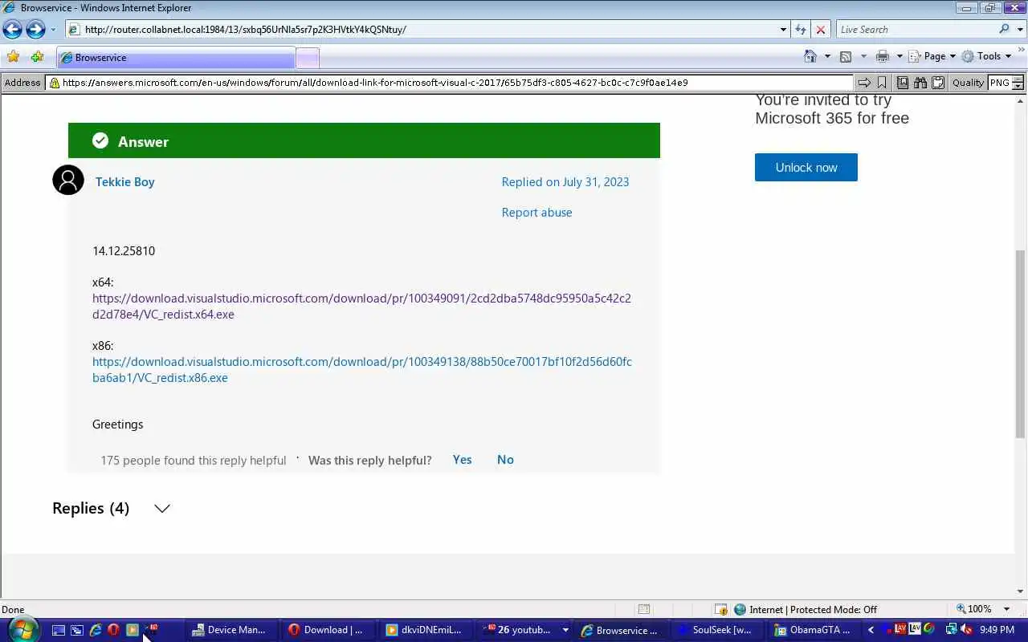Click the Live Search magnifier icon
Screen dimensions: 1028x642
(x=1004, y=29)
